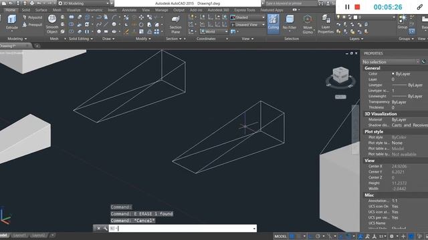Toggle the MODEL space button
428x240 pixels.
coord(280,236)
